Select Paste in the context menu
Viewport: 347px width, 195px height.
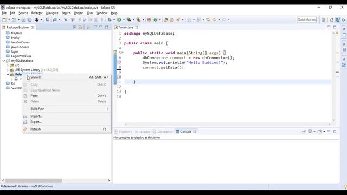[x=67, y=96]
